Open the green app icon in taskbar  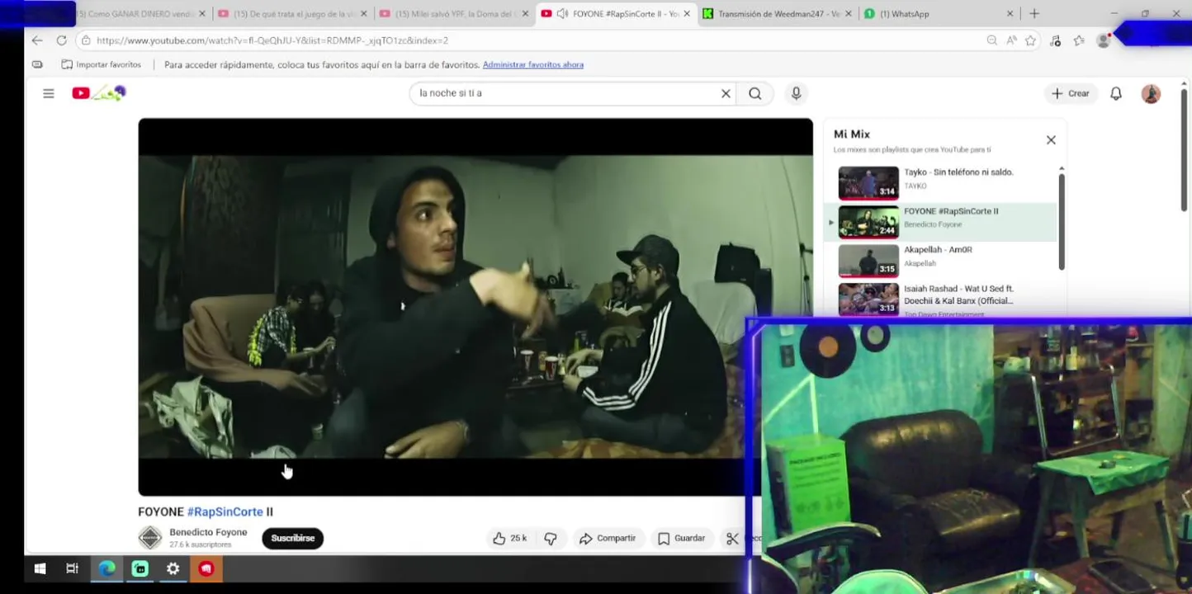click(140, 568)
